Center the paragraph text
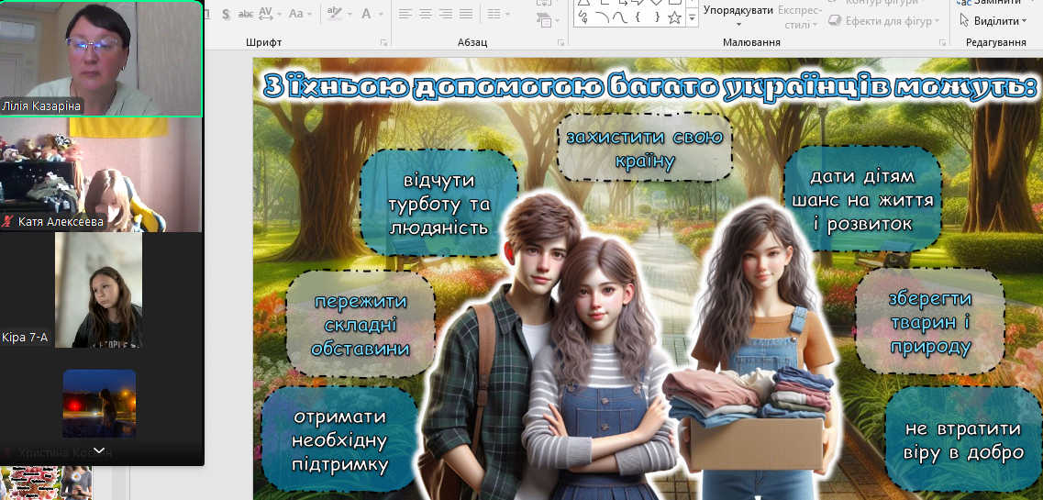Image resolution: width=1043 pixels, height=500 pixels. coord(426,14)
